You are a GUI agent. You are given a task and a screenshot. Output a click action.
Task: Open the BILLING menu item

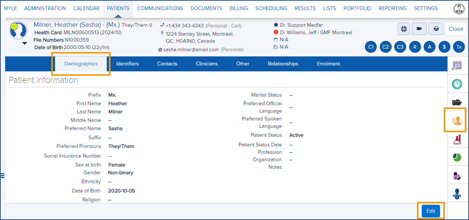click(238, 8)
